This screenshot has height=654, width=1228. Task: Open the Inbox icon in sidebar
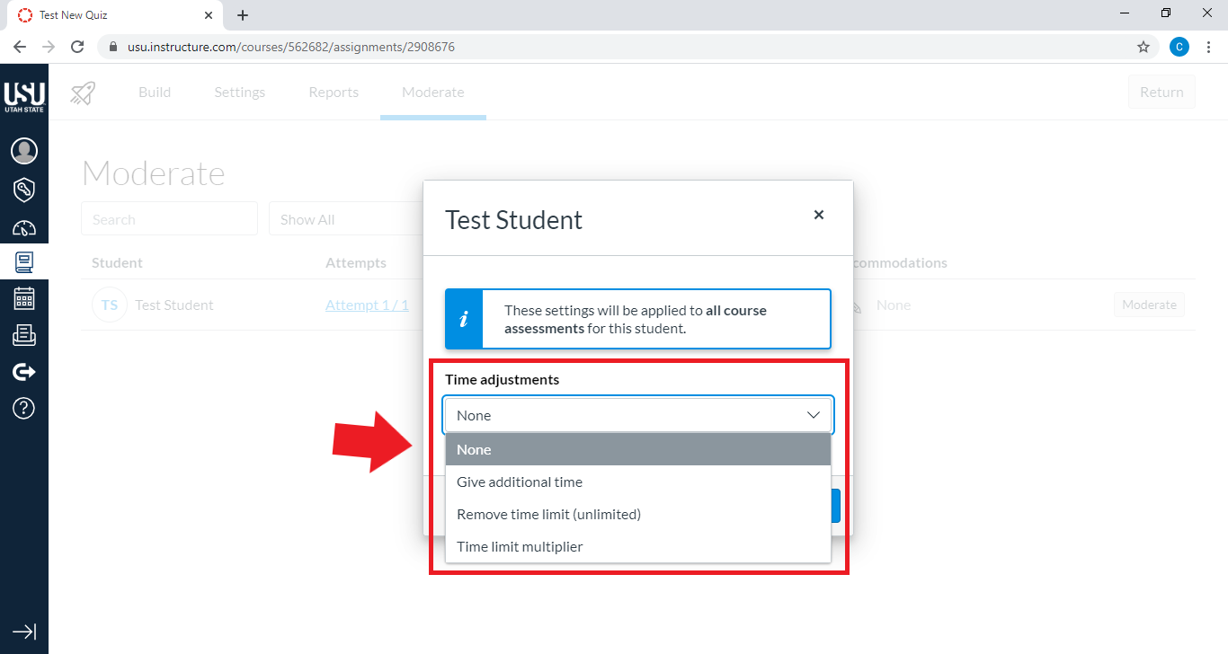tap(24, 334)
